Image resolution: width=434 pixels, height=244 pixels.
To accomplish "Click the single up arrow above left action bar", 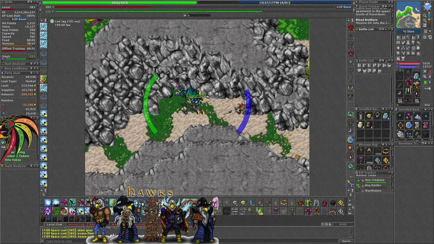I will pos(42,21).
